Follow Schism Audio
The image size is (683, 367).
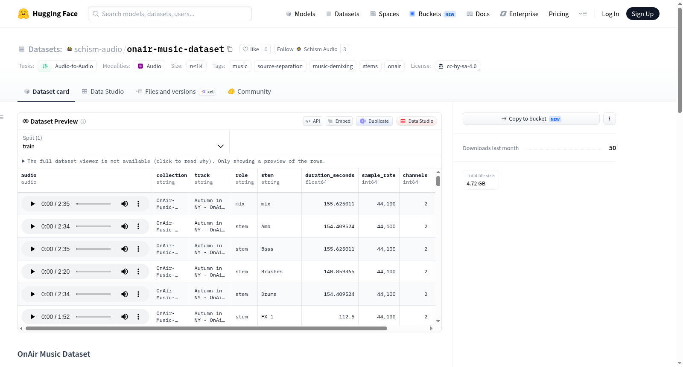tap(307, 49)
